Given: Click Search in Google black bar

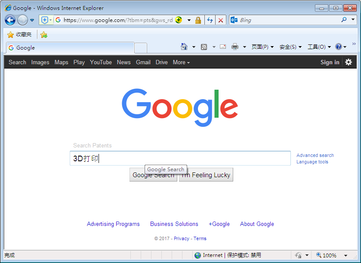Looking at the screenshot, I should (x=18, y=62).
